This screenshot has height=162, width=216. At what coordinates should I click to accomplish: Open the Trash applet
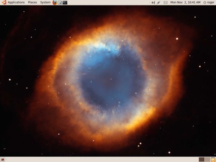pos(213,159)
